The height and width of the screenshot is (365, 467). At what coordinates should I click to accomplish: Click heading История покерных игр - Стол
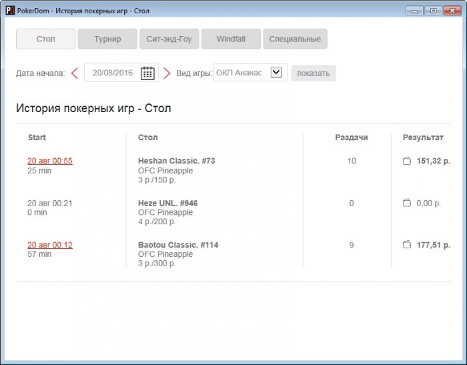pyautogui.click(x=93, y=108)
